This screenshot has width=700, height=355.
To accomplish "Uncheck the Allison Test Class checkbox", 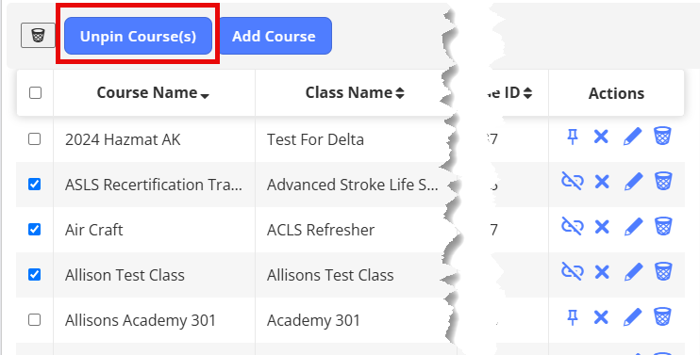I will coord(34,274).
